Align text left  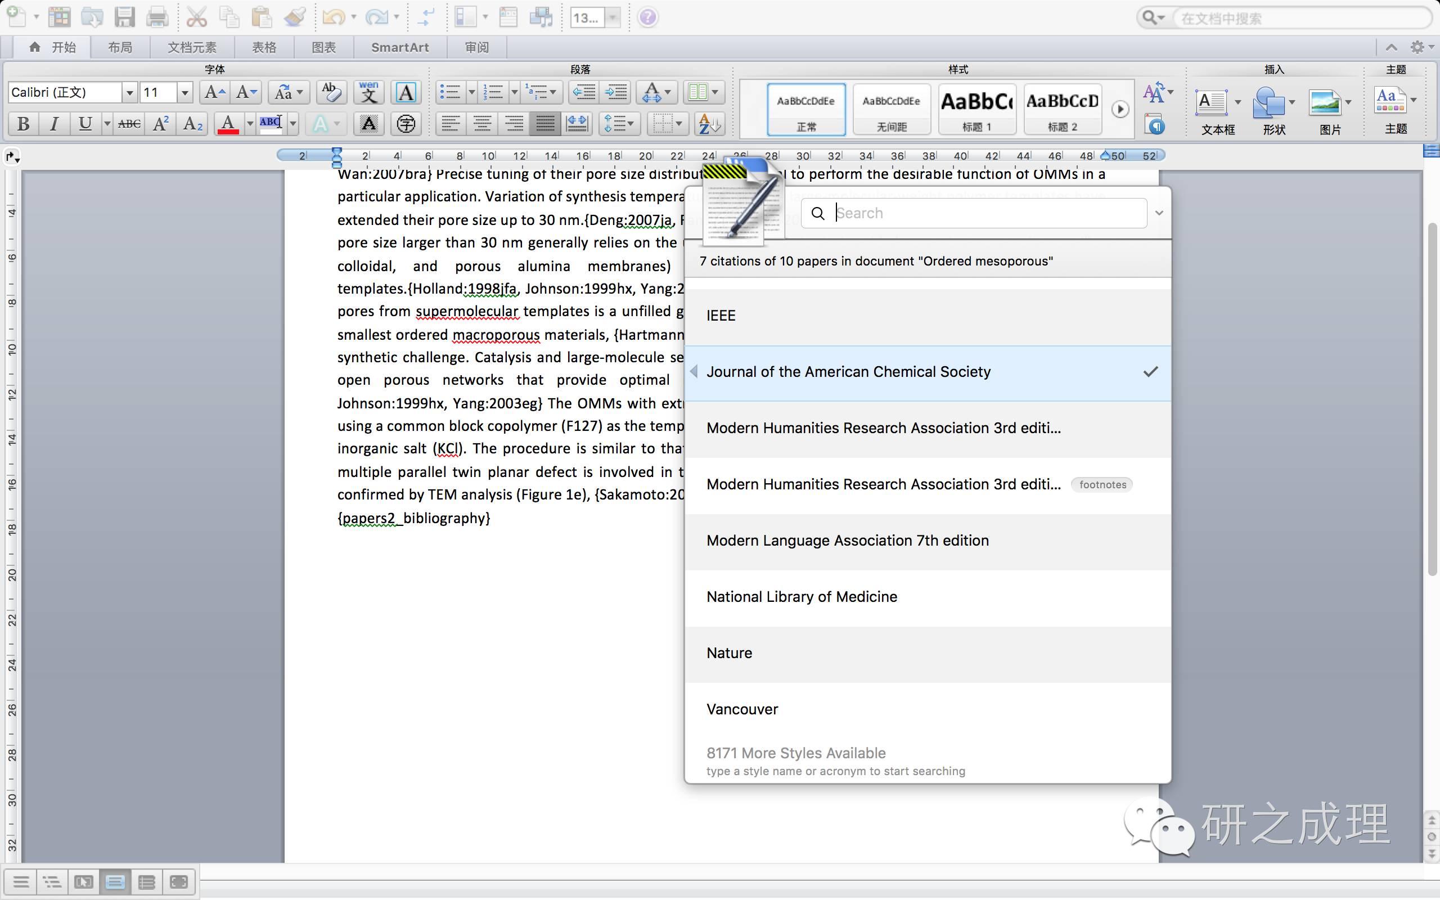pyautogui.click(x=451, y=124)
